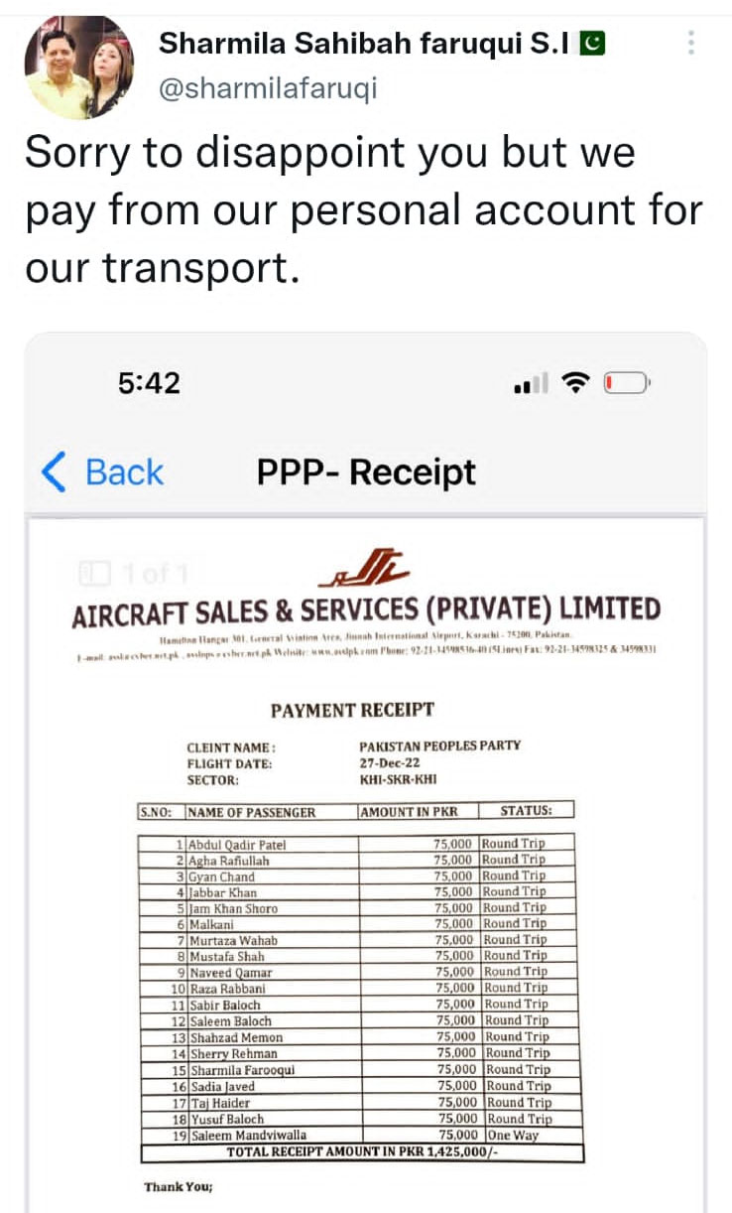The width and height of the screenshot is (732, 1213).
Task: Click the tweet text about personal account
Action: click(x=363, y=210)
